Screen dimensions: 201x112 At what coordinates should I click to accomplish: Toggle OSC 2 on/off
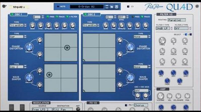85,14
